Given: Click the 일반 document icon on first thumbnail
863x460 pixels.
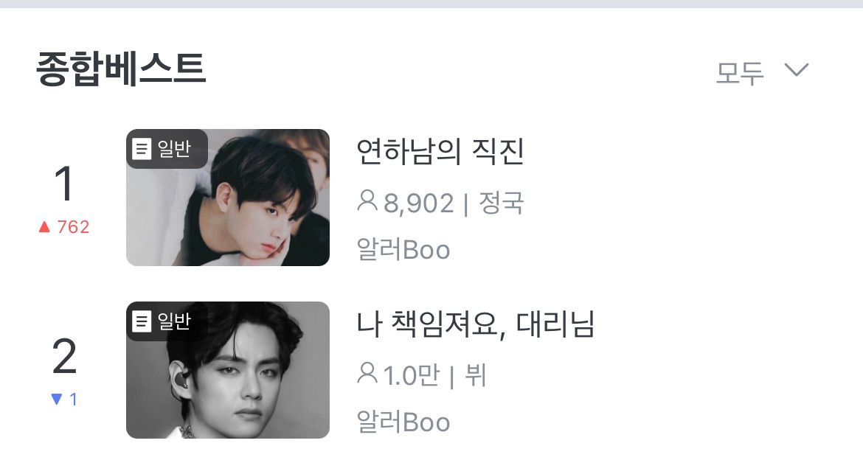Looking at the screenshot, I should 142,149.
